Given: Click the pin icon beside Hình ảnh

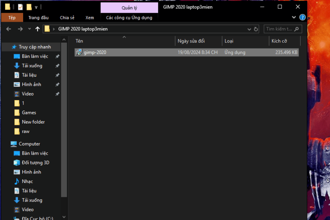Looking at the screenshot, I should (x=57, y=85).
